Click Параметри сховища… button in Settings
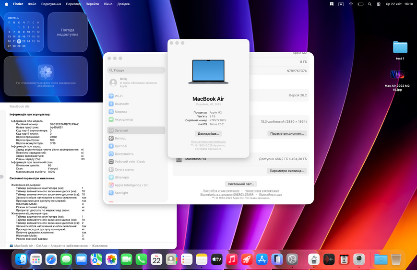This screenshot has width=417, height=270. 286,171
